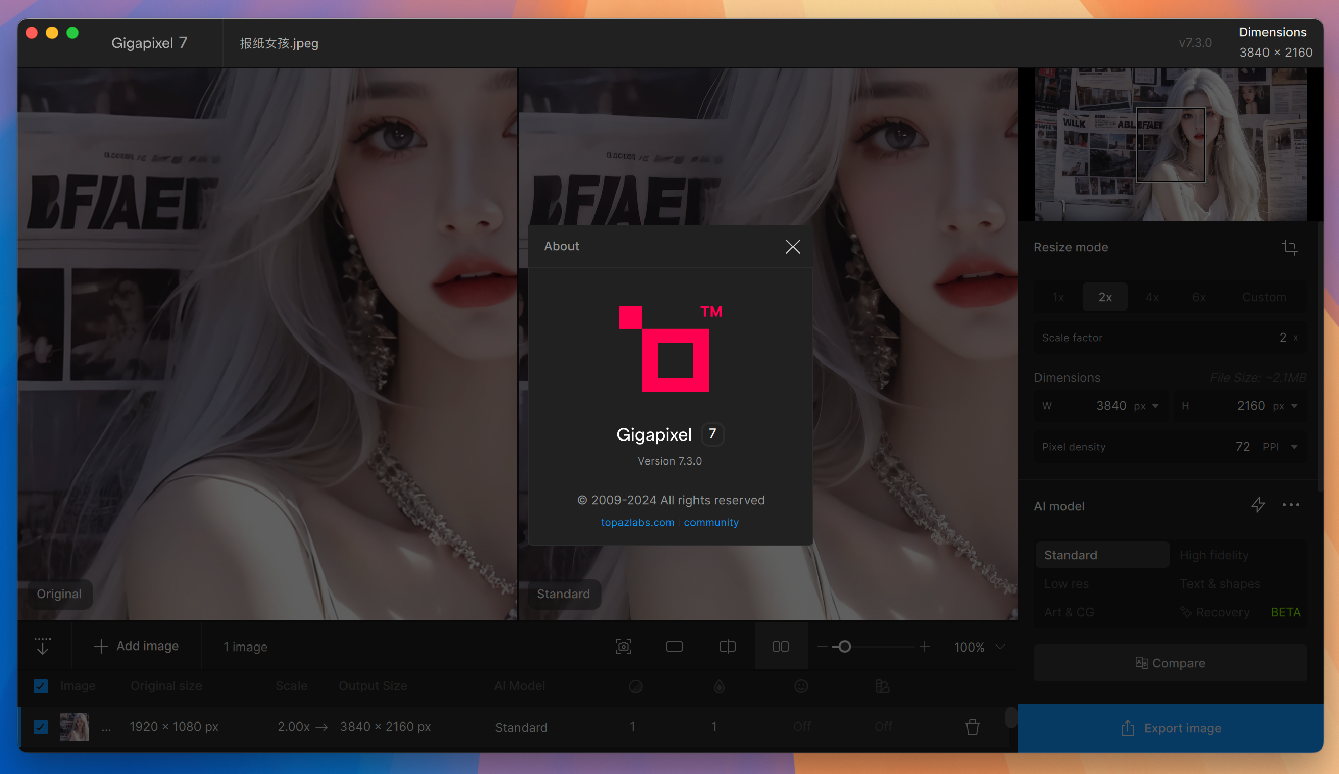Click the three-dot options menu icon

[1291, 505]
